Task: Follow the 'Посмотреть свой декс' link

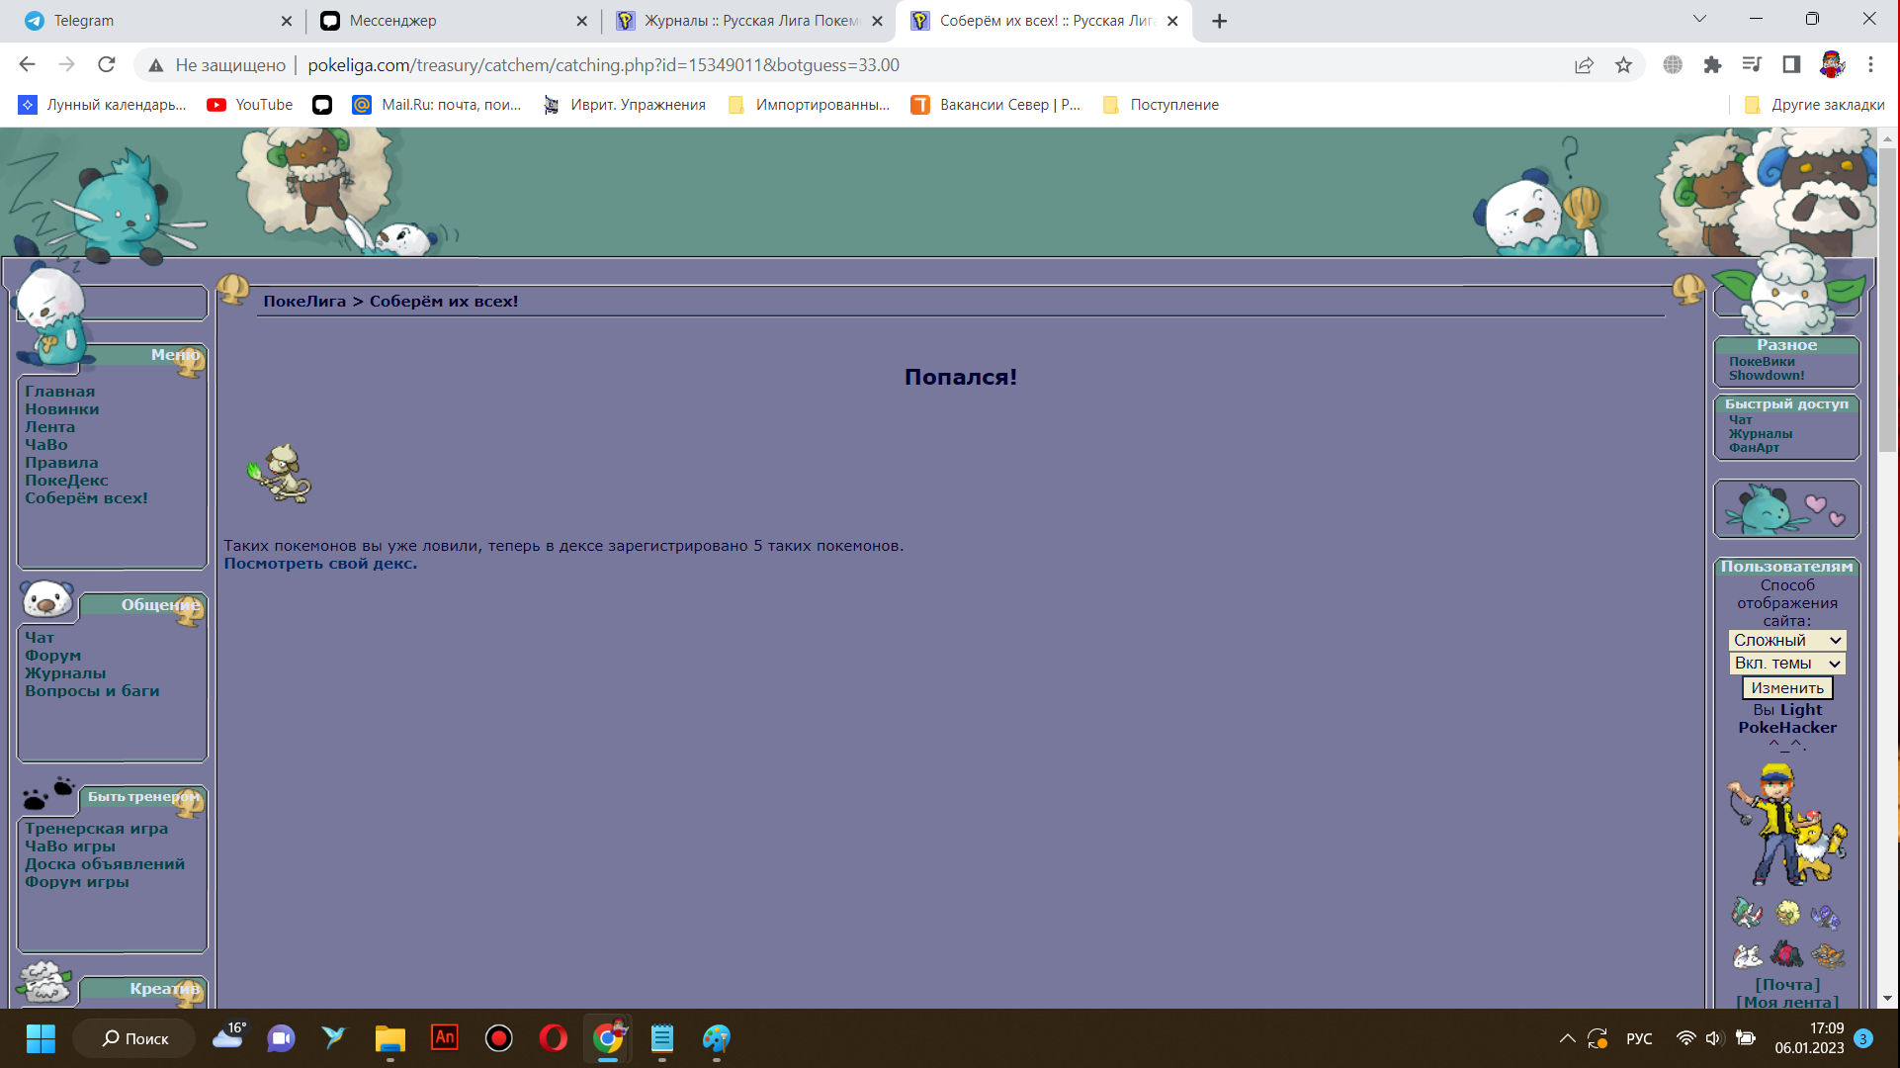Action: (x=320, y=564)
